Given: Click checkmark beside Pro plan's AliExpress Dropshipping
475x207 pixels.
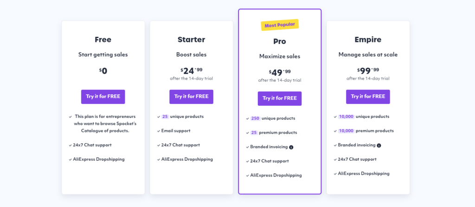Looking at the screenshot, I should pyautogui.click(x=247, y=176).
